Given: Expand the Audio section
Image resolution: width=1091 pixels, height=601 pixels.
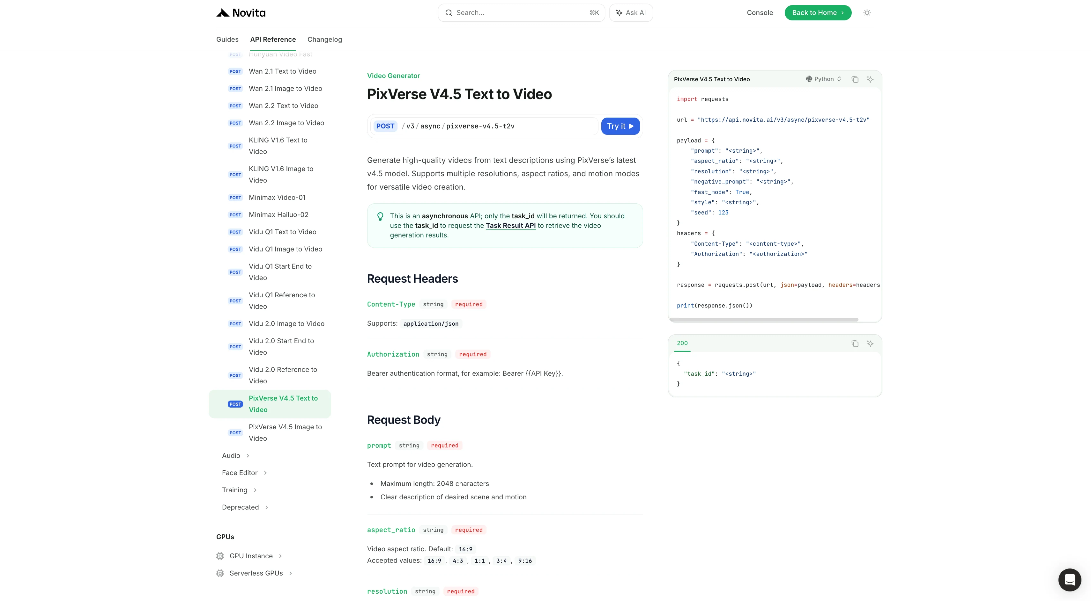Looking at the screenshot, I should click(x=236, y=455).
